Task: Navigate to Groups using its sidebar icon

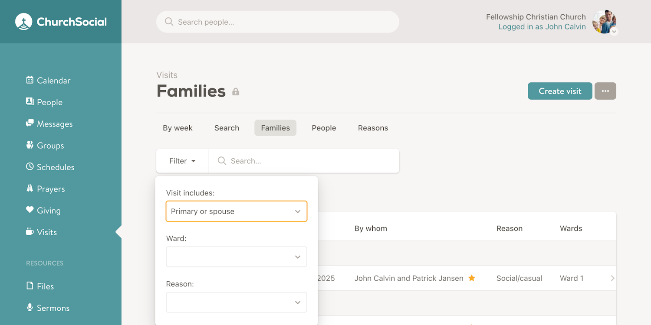Action: click(x=29, y=145)
